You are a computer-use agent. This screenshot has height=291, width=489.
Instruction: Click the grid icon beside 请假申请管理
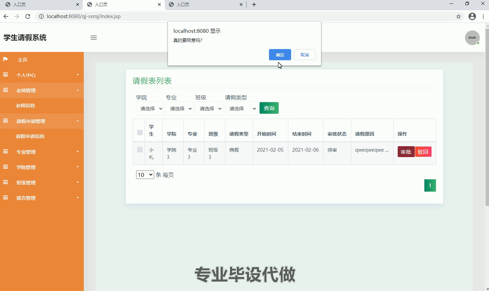pyautogui.click(x=5, y=121)
